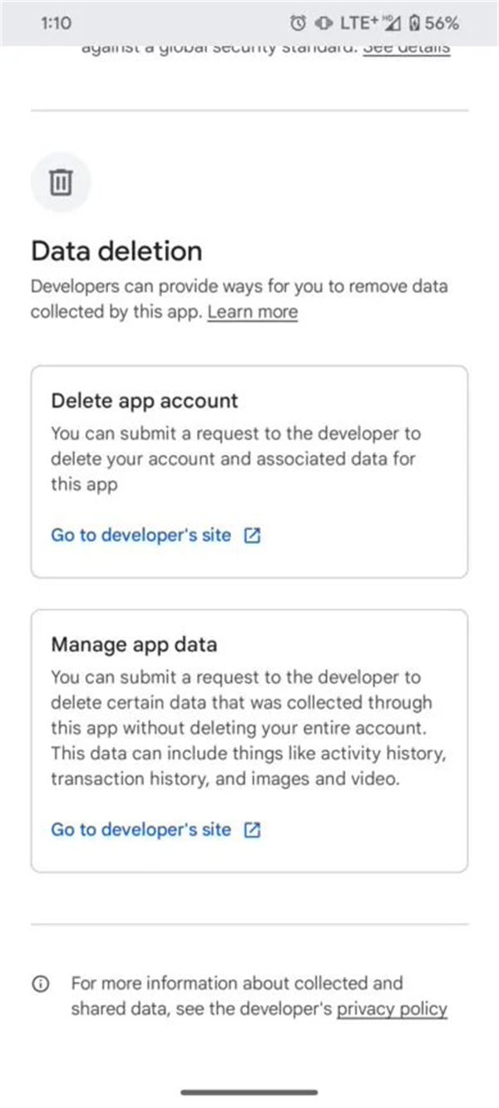Image resolution: width=499 pixels, height=1108 pixels.
Task: Tap the 1:10 clock in status bar
Action: pos(56,23)
